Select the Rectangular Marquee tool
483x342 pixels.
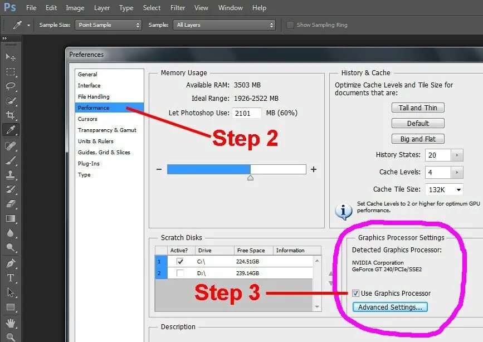[11, 72]
